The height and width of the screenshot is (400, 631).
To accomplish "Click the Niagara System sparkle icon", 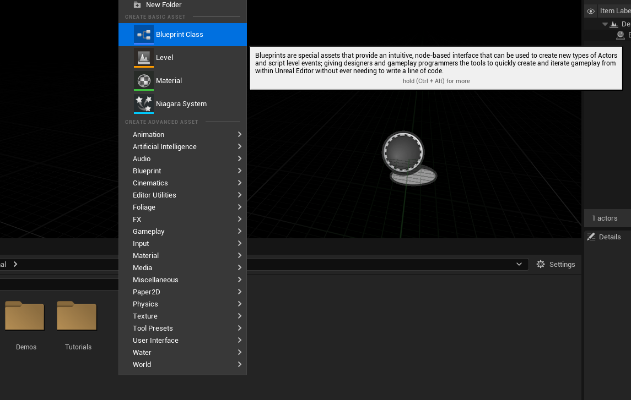I will (144, 103).
